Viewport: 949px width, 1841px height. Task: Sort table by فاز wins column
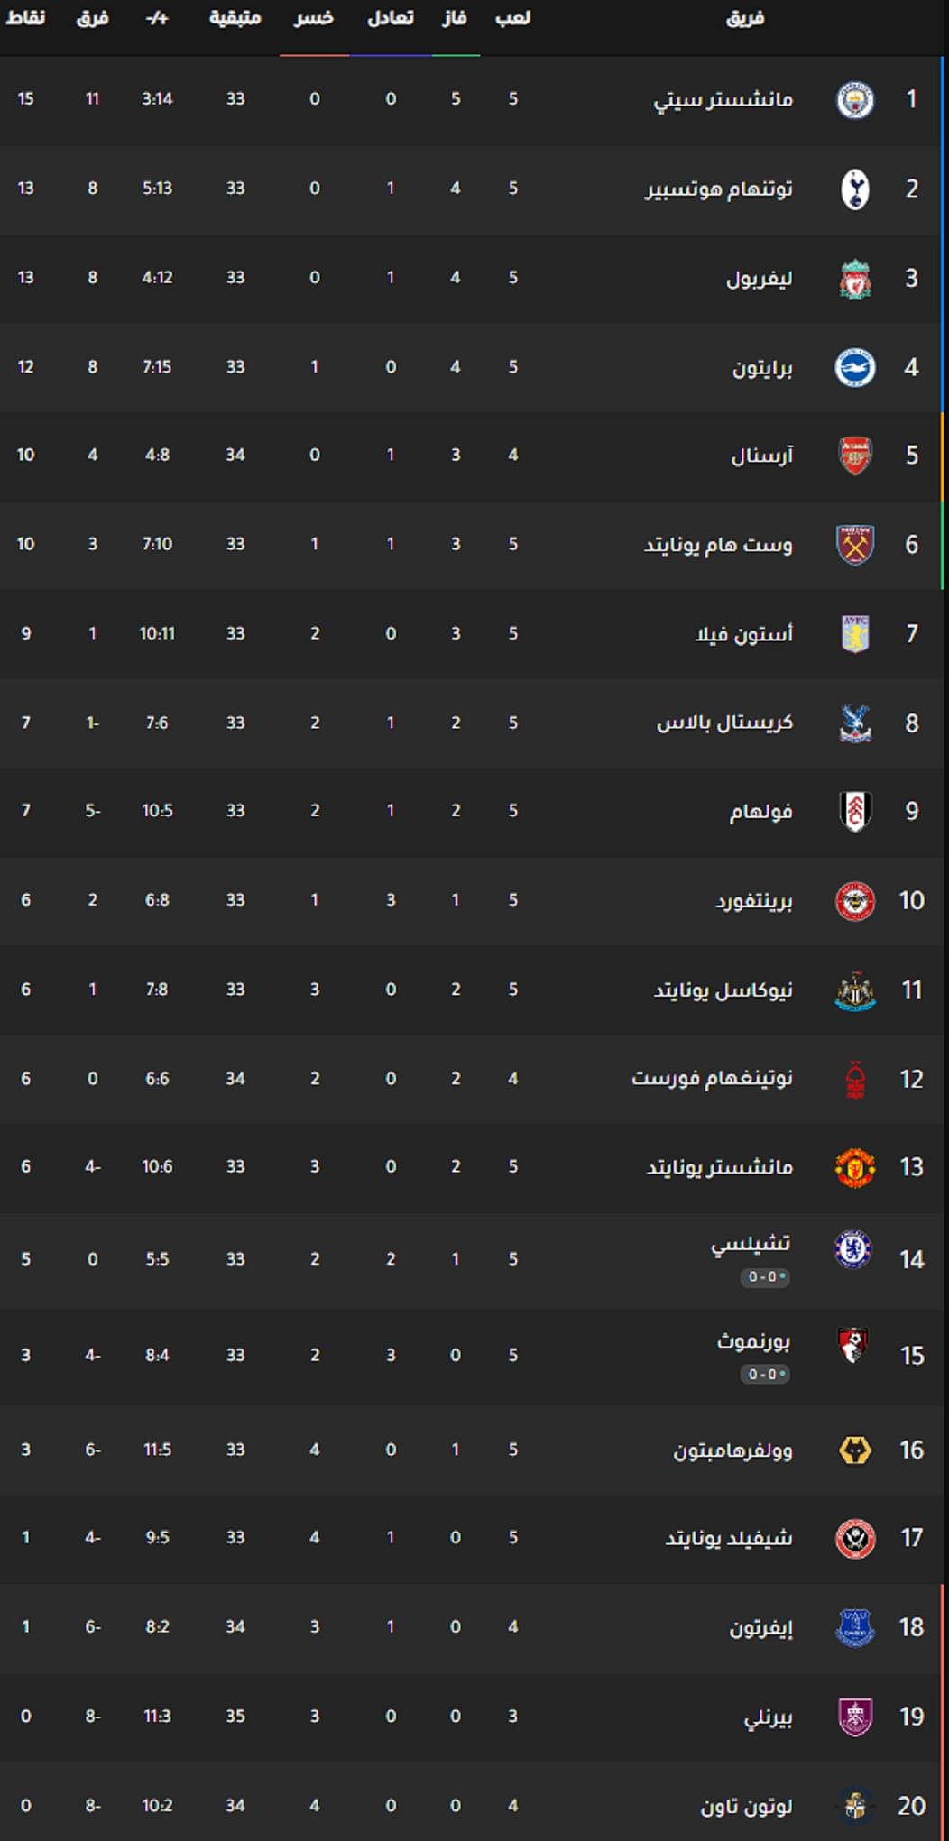(455, 18)
